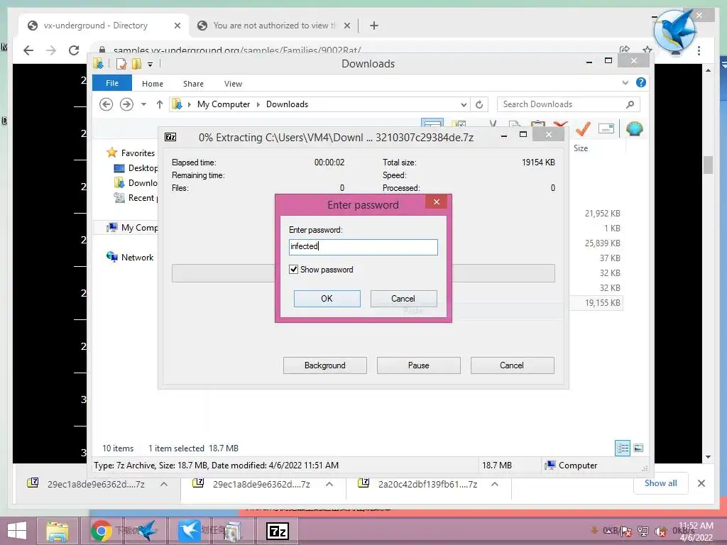Switch to large thumbnails view layout
This screenshot has height=545, width=727.
[638, 448]
